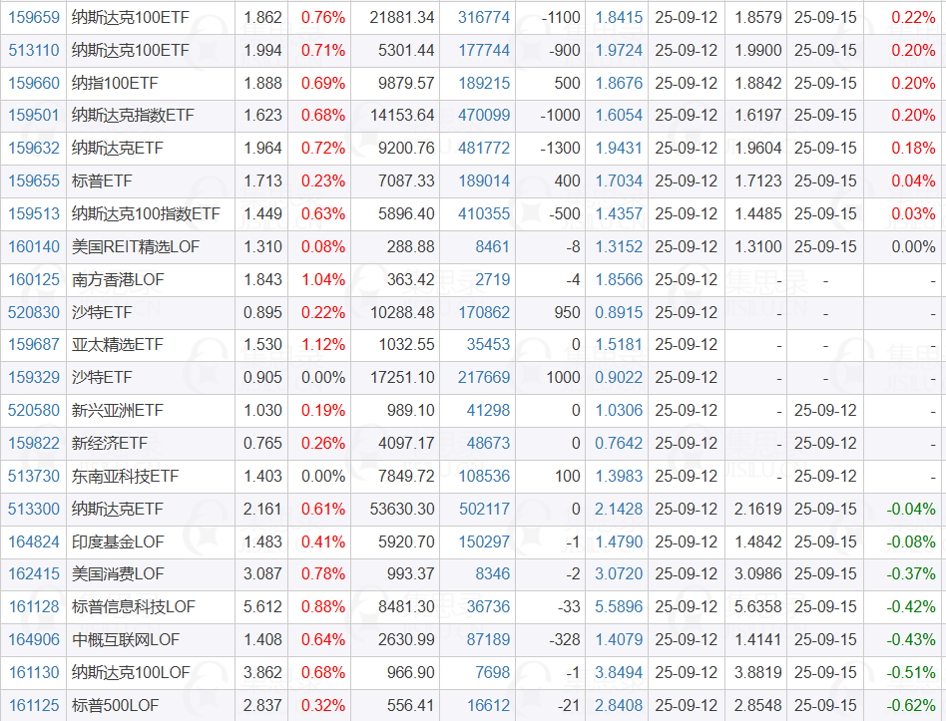Click NAV value 1.0306
The width and height of the screenshot is (946, 721).
click(x=619, y=411)
